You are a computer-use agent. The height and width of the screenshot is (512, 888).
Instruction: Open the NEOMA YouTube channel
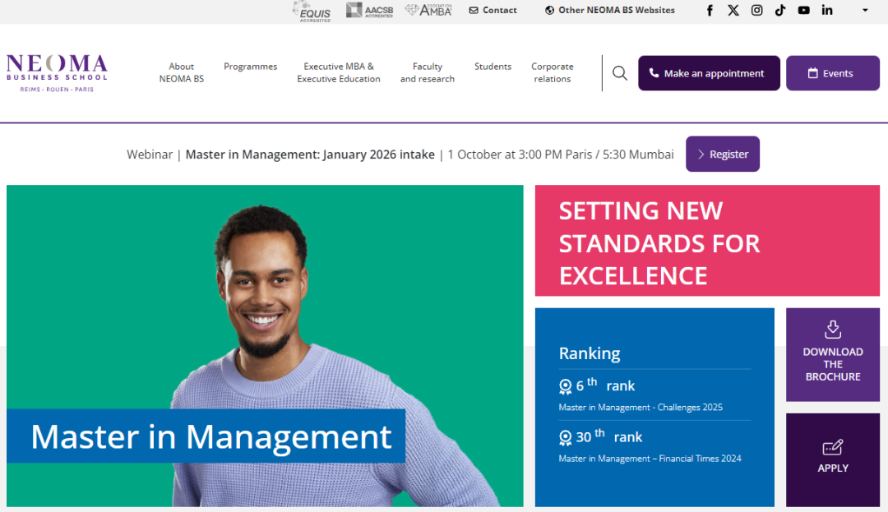point(803,10)
